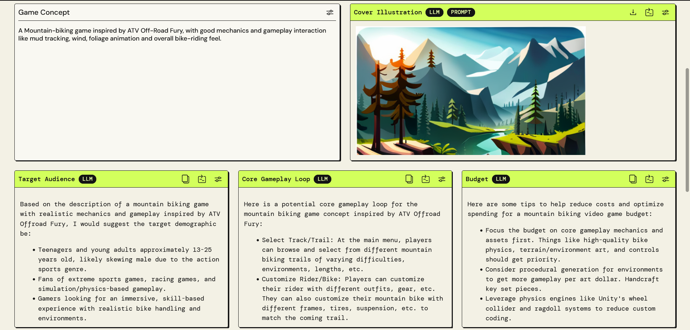Viewport: 690px width, 330px height.
Task: Click the 'Fans of extreme sports games' bullet
Action: click(126, 284)
